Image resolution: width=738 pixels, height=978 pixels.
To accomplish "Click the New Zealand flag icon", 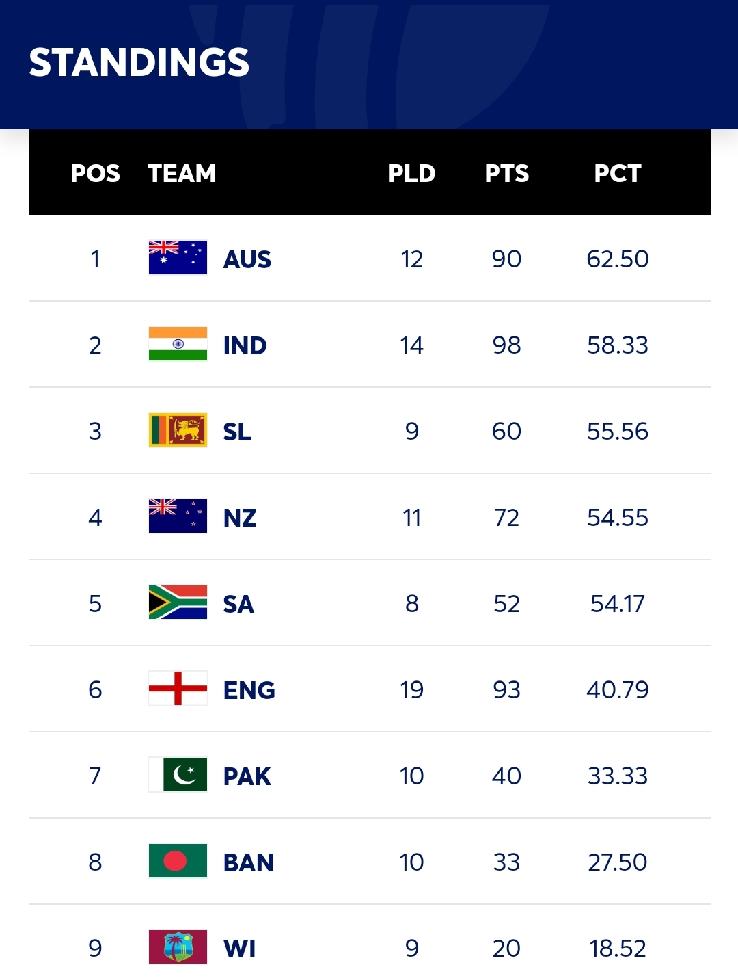I will tap(178, 516).
